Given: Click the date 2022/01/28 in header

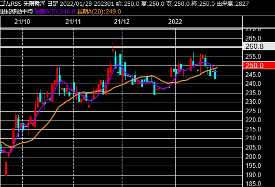Looking at the screenshot, I should (x=76, y=4).
